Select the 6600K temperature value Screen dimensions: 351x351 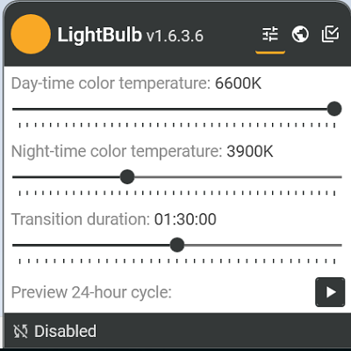[238, 83]
